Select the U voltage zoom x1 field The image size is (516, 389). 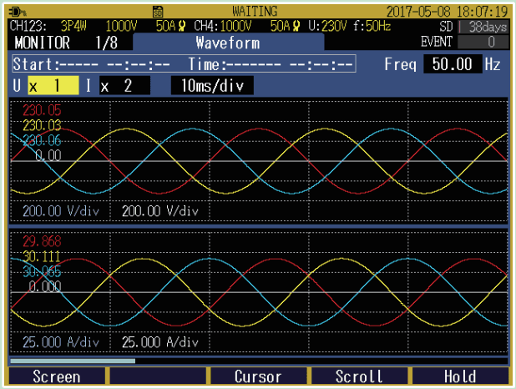tap(52, 85)
